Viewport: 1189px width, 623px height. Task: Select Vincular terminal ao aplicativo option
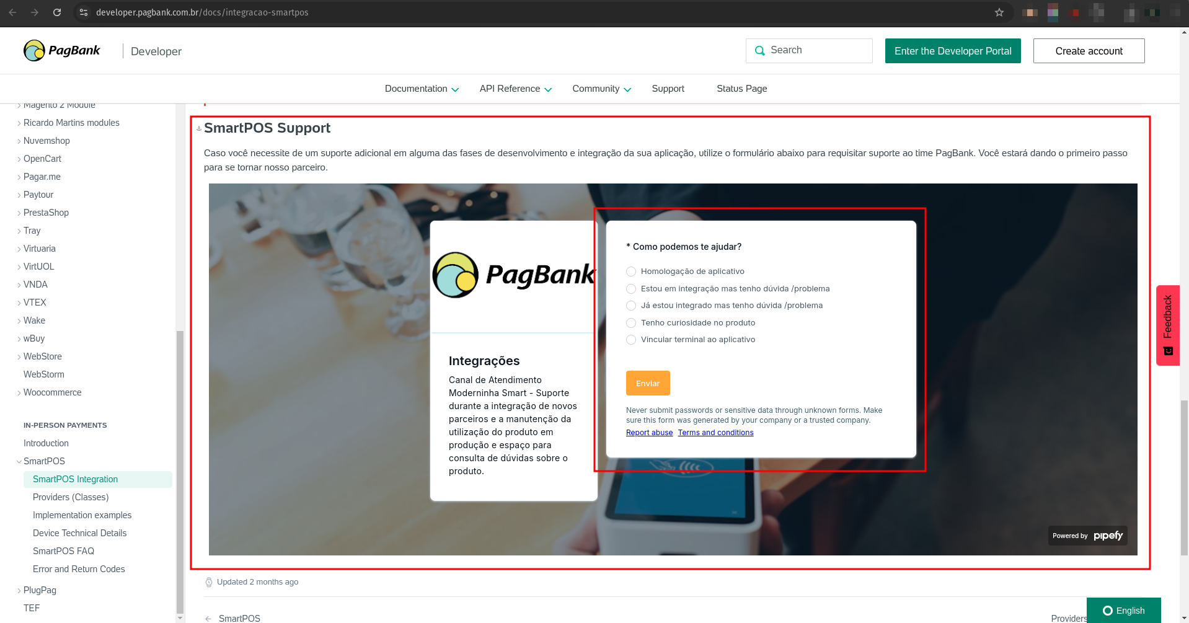coord(631,340)
